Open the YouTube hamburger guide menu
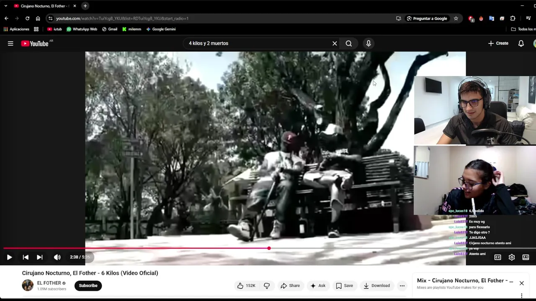Screen dimensions: 536x301 tap(10, 43)
